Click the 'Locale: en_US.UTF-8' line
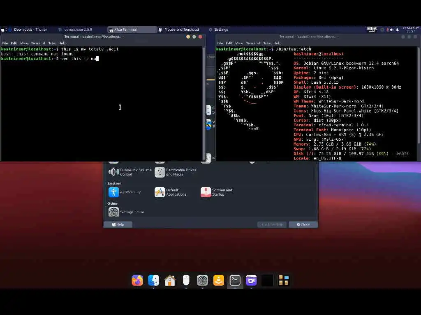The height and width of the screenshot is (315, 421). 317,158
